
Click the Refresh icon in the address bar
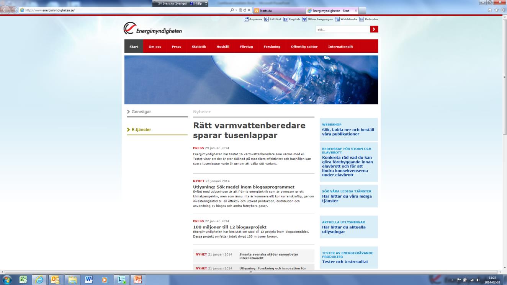[245, 10]
